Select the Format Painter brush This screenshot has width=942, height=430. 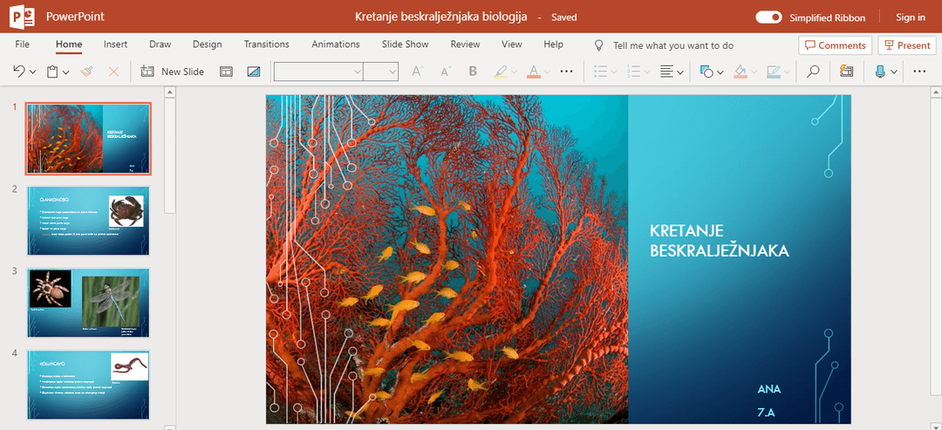pos(86,72)
